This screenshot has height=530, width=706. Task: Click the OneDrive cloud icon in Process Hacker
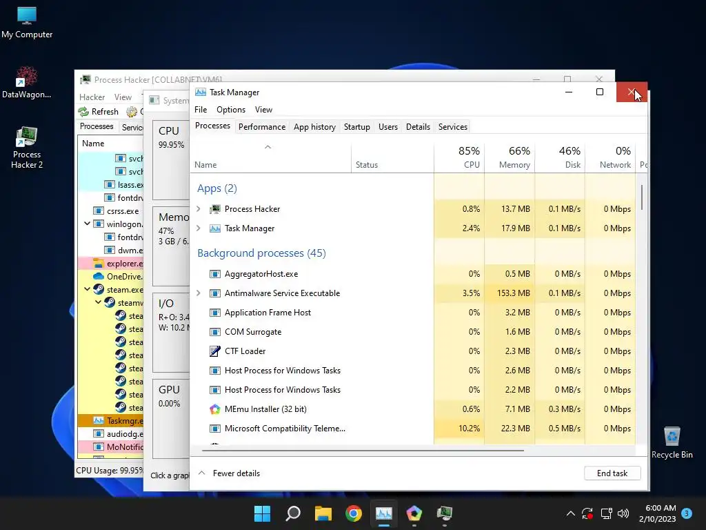pyautogui.click(x=98, y=276)
